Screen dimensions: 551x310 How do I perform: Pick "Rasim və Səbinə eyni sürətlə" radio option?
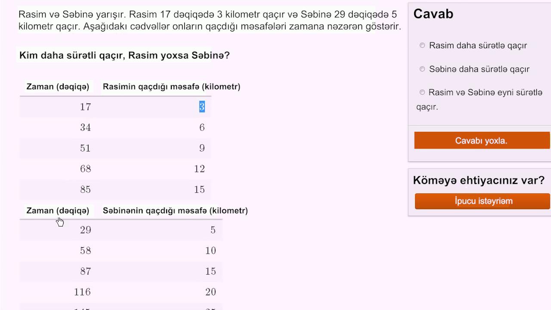click(422, 92)
